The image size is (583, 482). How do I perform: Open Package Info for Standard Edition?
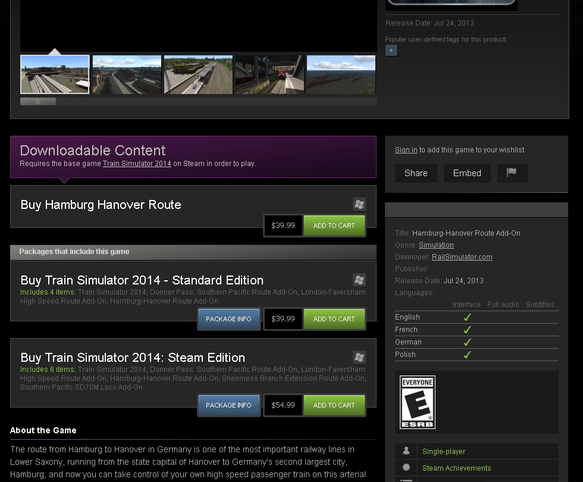point(228,319)
